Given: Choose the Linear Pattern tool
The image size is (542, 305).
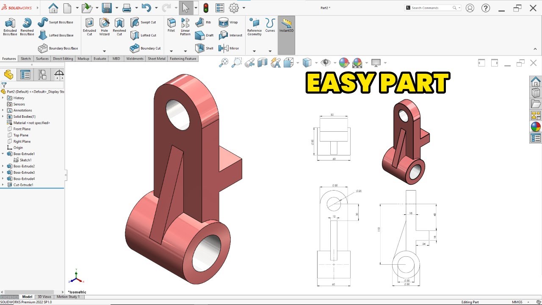Looking at the screenshot, I should coord(185,26).
